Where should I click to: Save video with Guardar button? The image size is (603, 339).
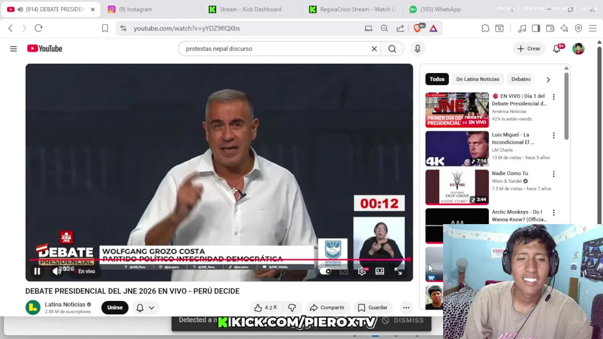pos(373,307)
